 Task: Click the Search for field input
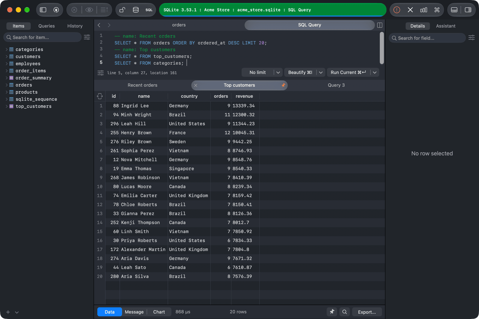coord(427,38)
